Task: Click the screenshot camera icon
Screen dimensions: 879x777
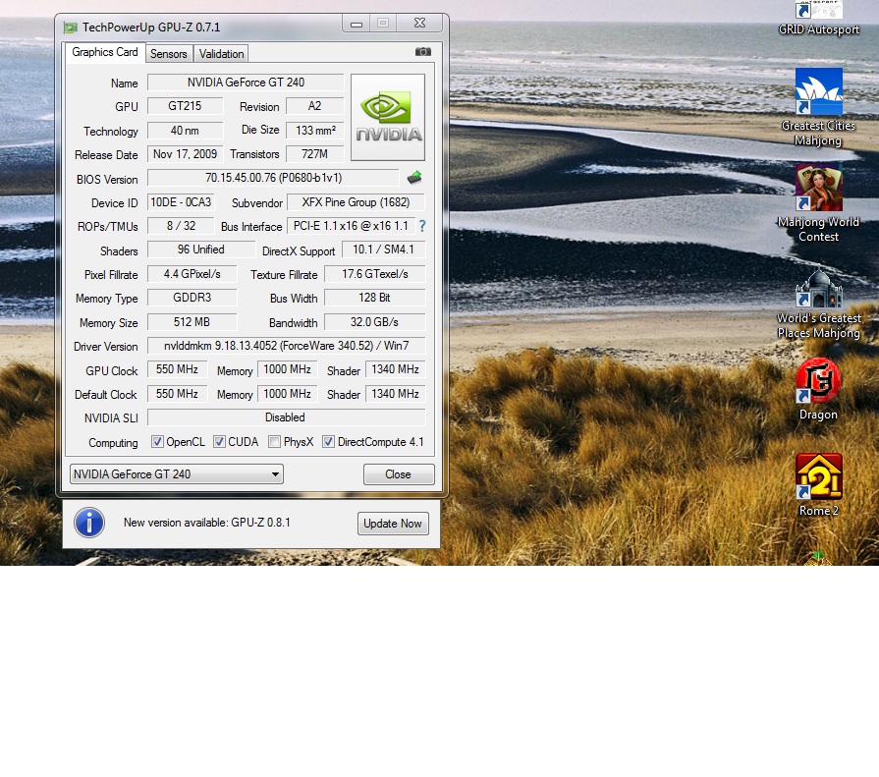Action: (x=422, y=52)
